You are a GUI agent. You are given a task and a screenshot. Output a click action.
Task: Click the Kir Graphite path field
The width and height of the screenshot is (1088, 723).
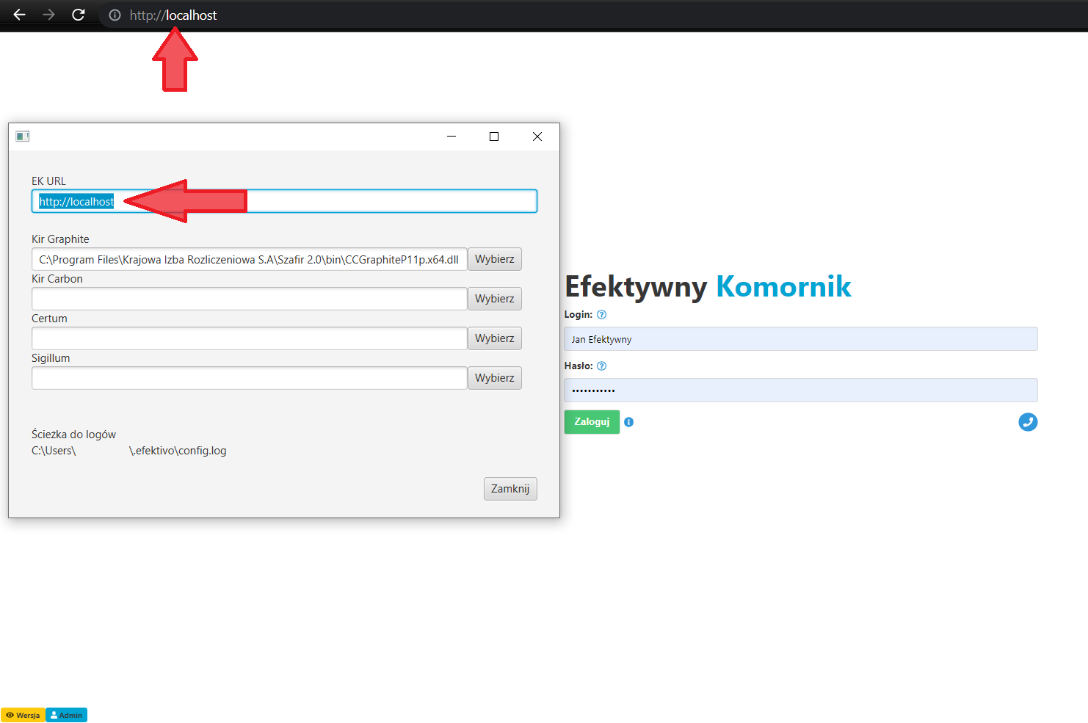250,259
